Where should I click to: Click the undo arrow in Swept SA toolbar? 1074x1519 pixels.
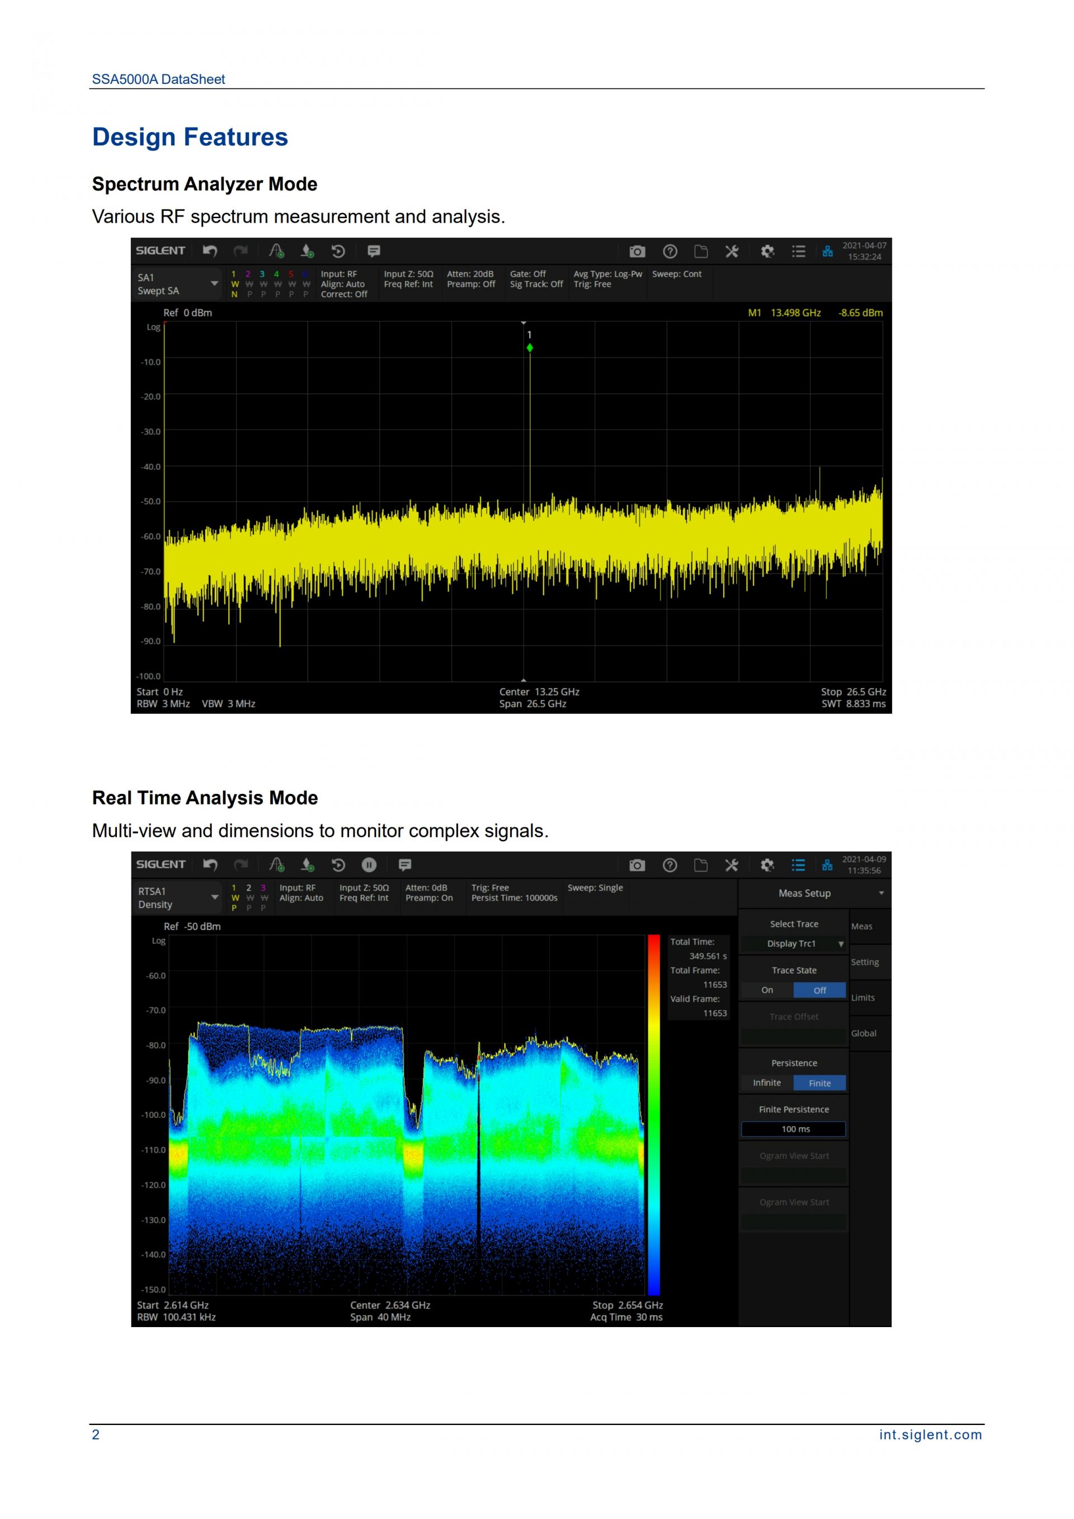(x=210, y=251)
